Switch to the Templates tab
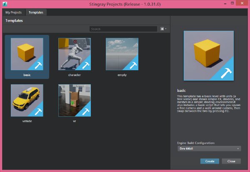This screenshot has height=172, width=250. pos(36,12)
